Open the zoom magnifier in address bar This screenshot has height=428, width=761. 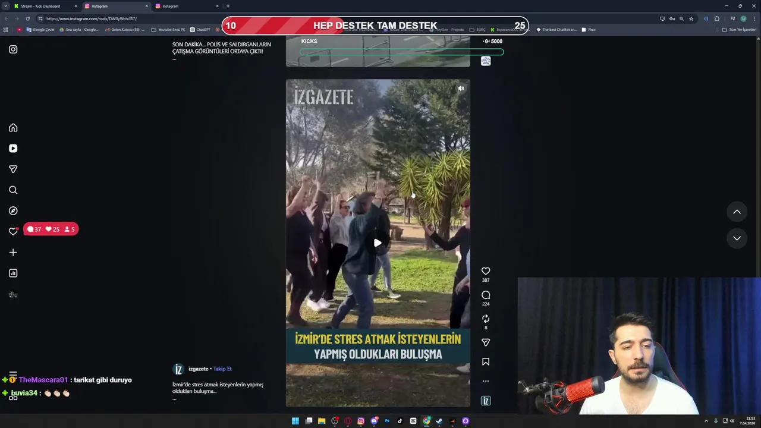(x=681, y=18)
